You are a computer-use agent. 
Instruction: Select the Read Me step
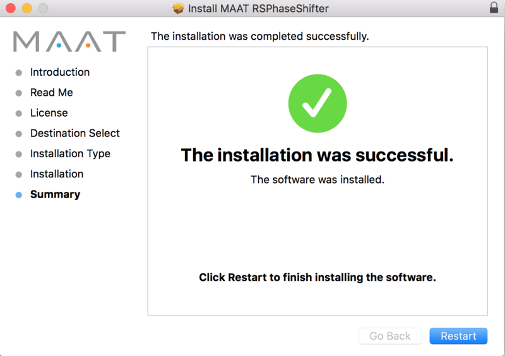pyautogui.click(x=51, y=92)
